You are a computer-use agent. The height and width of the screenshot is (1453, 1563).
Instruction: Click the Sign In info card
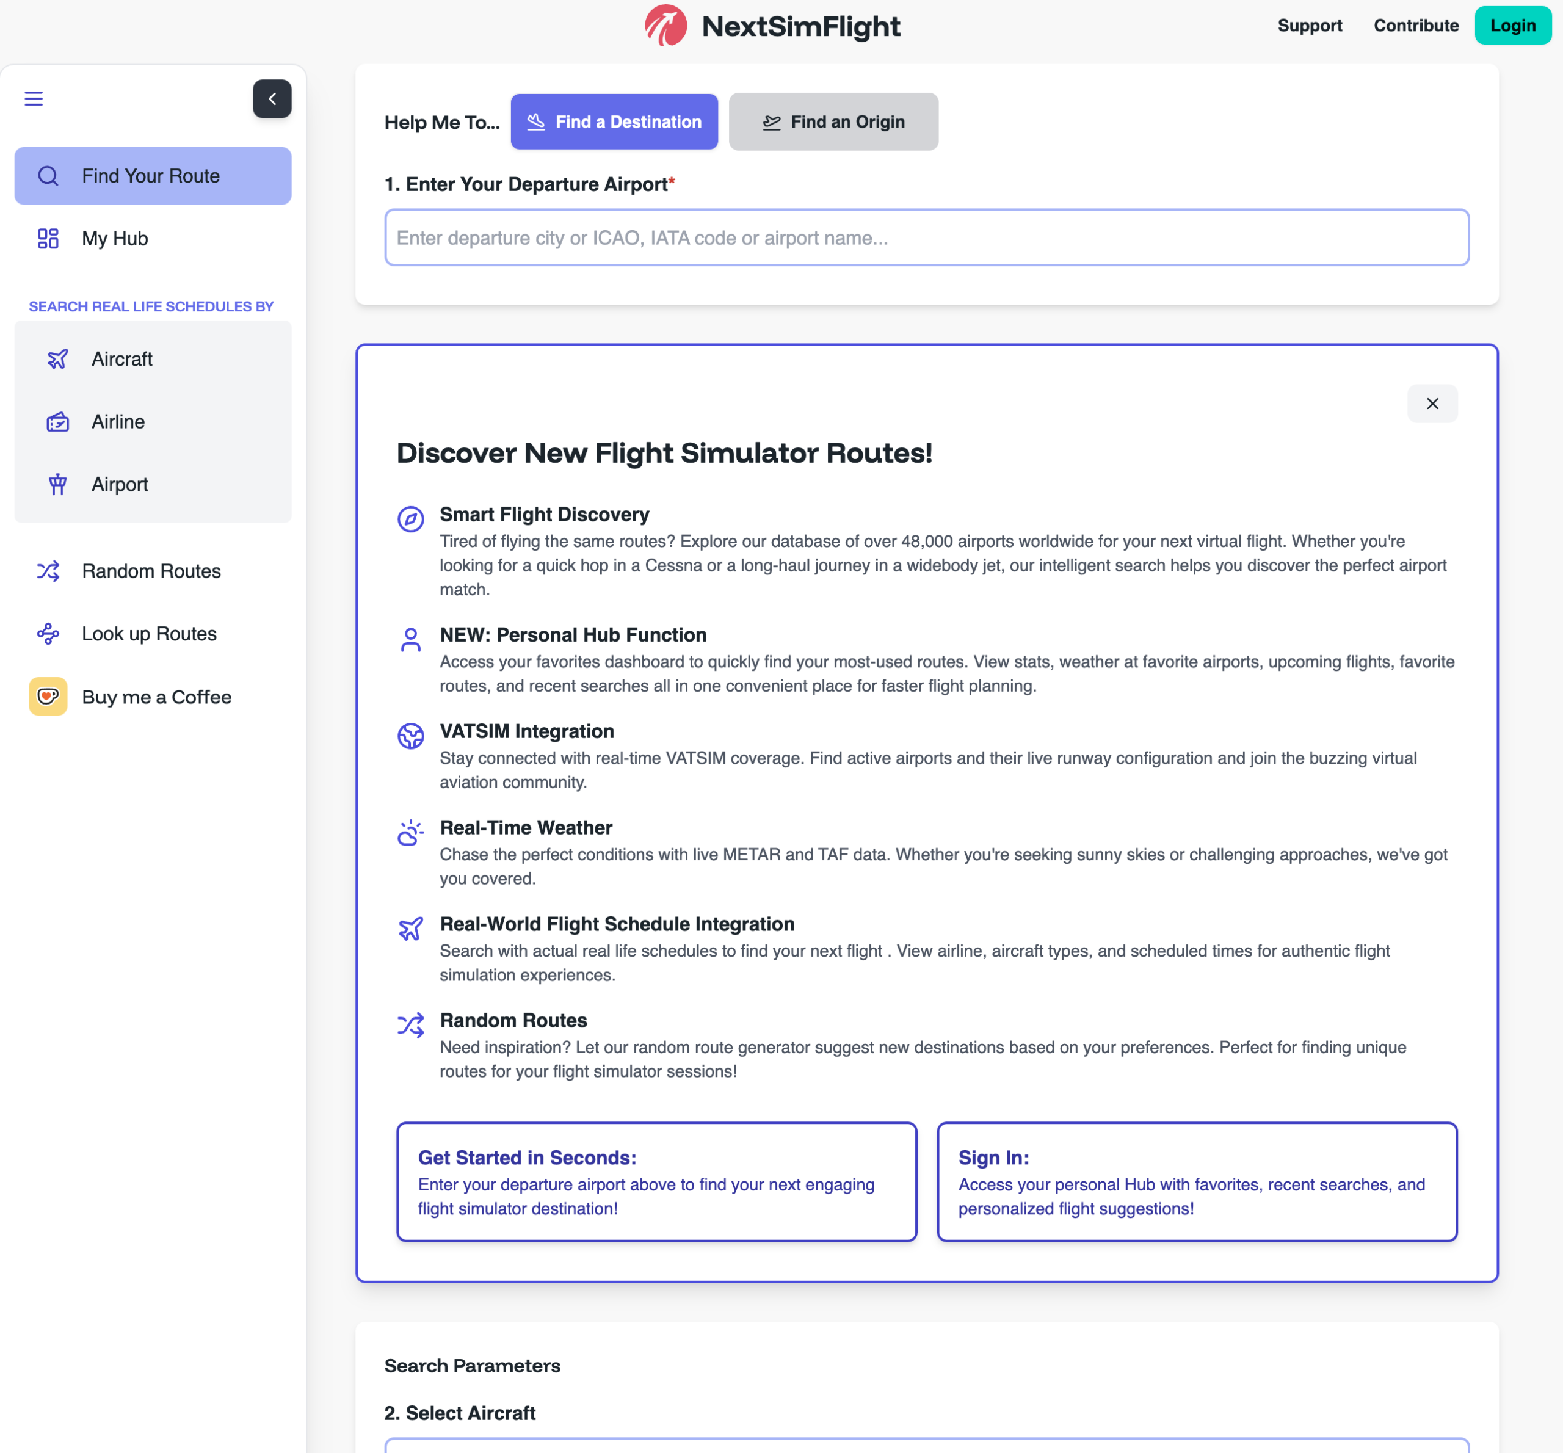click(x=1196, y=1182)
